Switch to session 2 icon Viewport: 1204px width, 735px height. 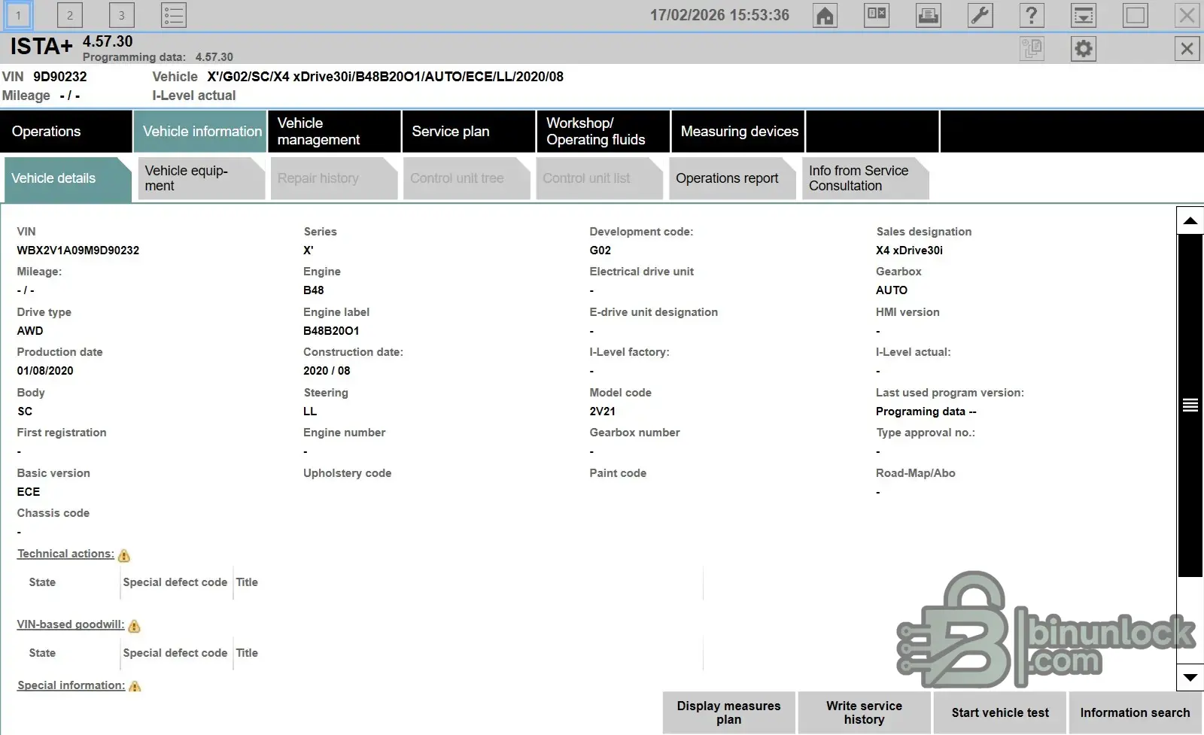70,16
